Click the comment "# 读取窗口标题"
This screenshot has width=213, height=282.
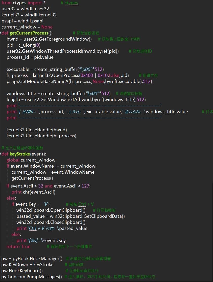click(x=129, y=93)
